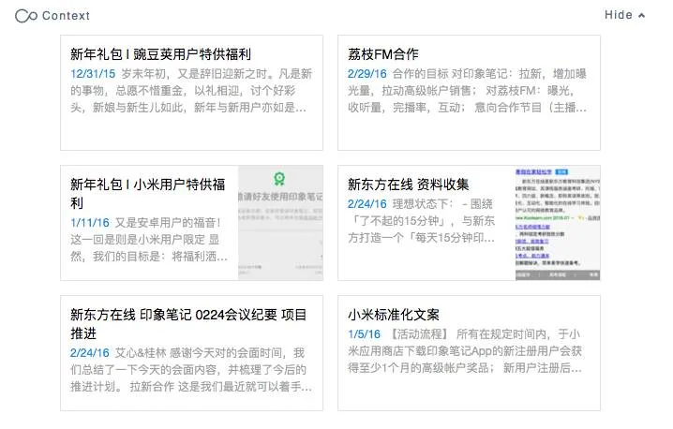This screenshot has height=429, width=673.
Task: Click snippet text starting 理想状态下
Action: pos(422,220)
